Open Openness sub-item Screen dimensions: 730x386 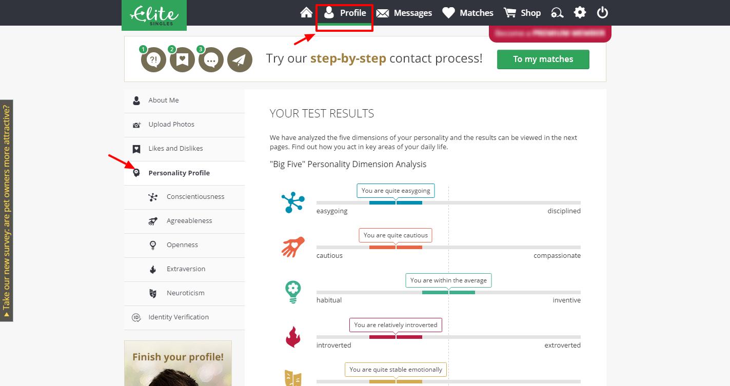pyautogui.click(x=184, y=245)
